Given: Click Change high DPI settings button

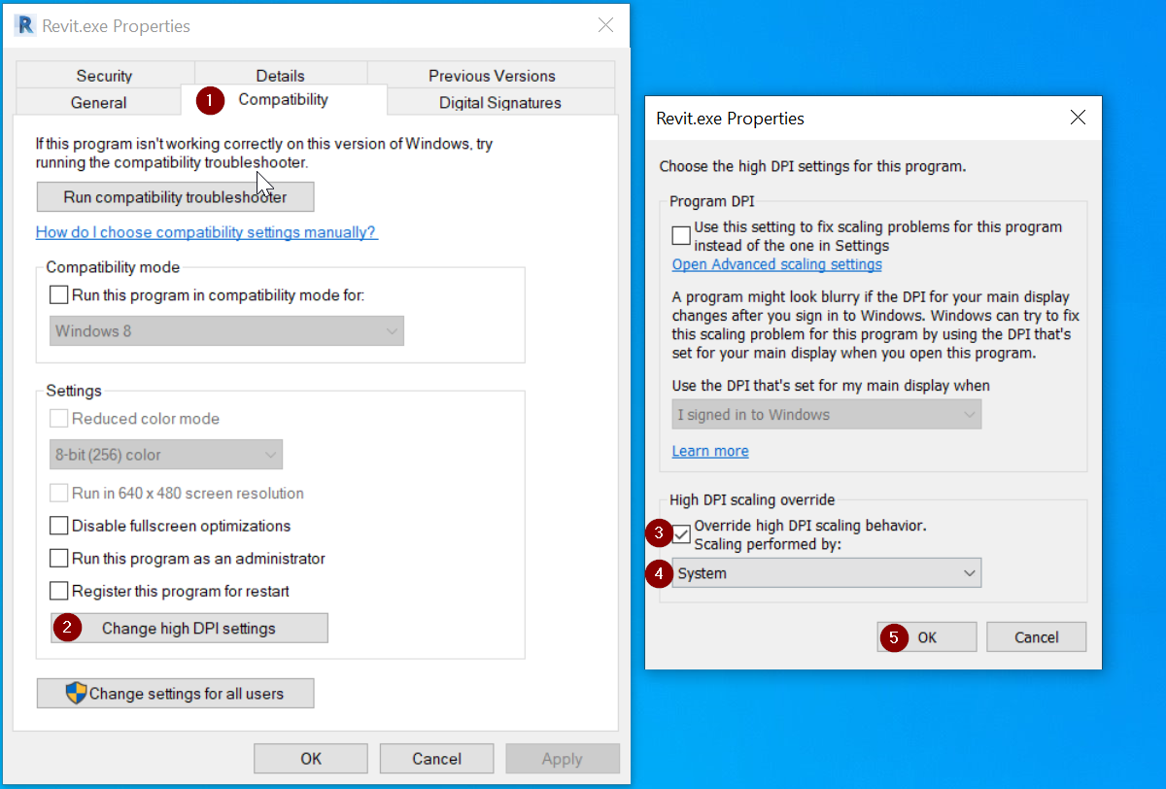Looking at the screenshot, I should point(189,628).
